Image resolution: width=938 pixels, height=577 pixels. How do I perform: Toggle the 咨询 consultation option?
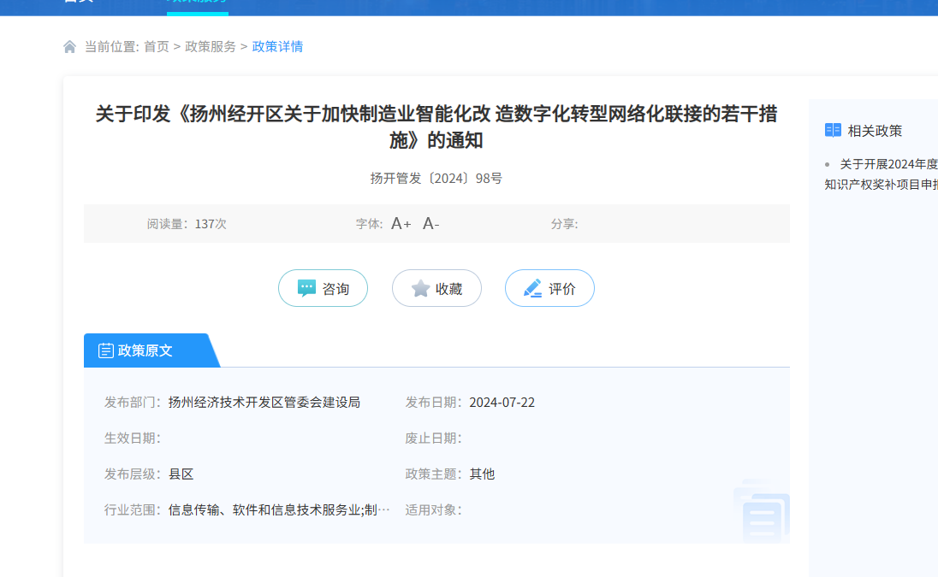point(323,288)
